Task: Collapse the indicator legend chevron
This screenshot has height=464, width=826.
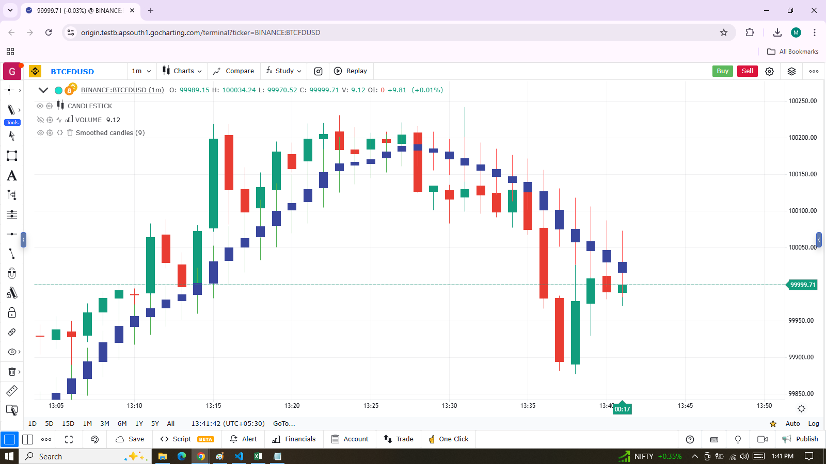Action: pos(43,90)
